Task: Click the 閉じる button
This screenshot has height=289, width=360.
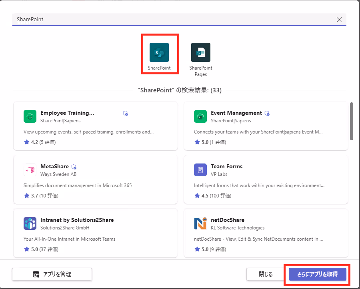Action: [x=266, y=274]
